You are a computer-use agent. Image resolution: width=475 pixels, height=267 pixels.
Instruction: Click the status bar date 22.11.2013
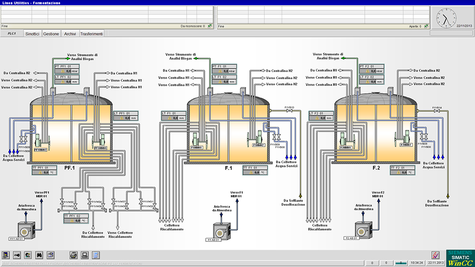436,263
